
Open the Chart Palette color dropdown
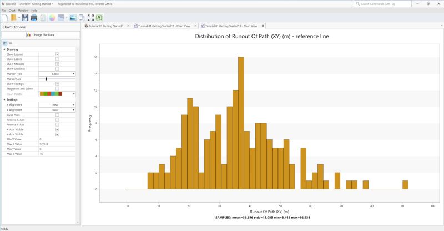click(57, 94)
